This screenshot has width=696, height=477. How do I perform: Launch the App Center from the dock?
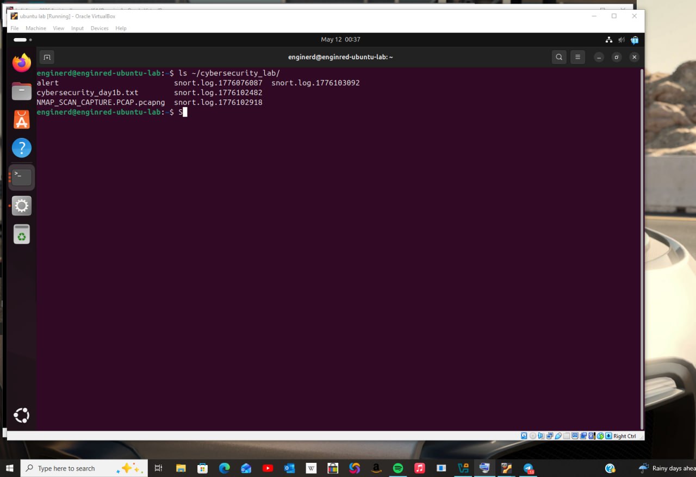pos(22,119)
